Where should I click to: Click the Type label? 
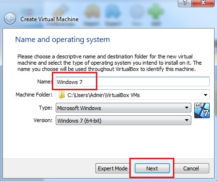[46, 108]
